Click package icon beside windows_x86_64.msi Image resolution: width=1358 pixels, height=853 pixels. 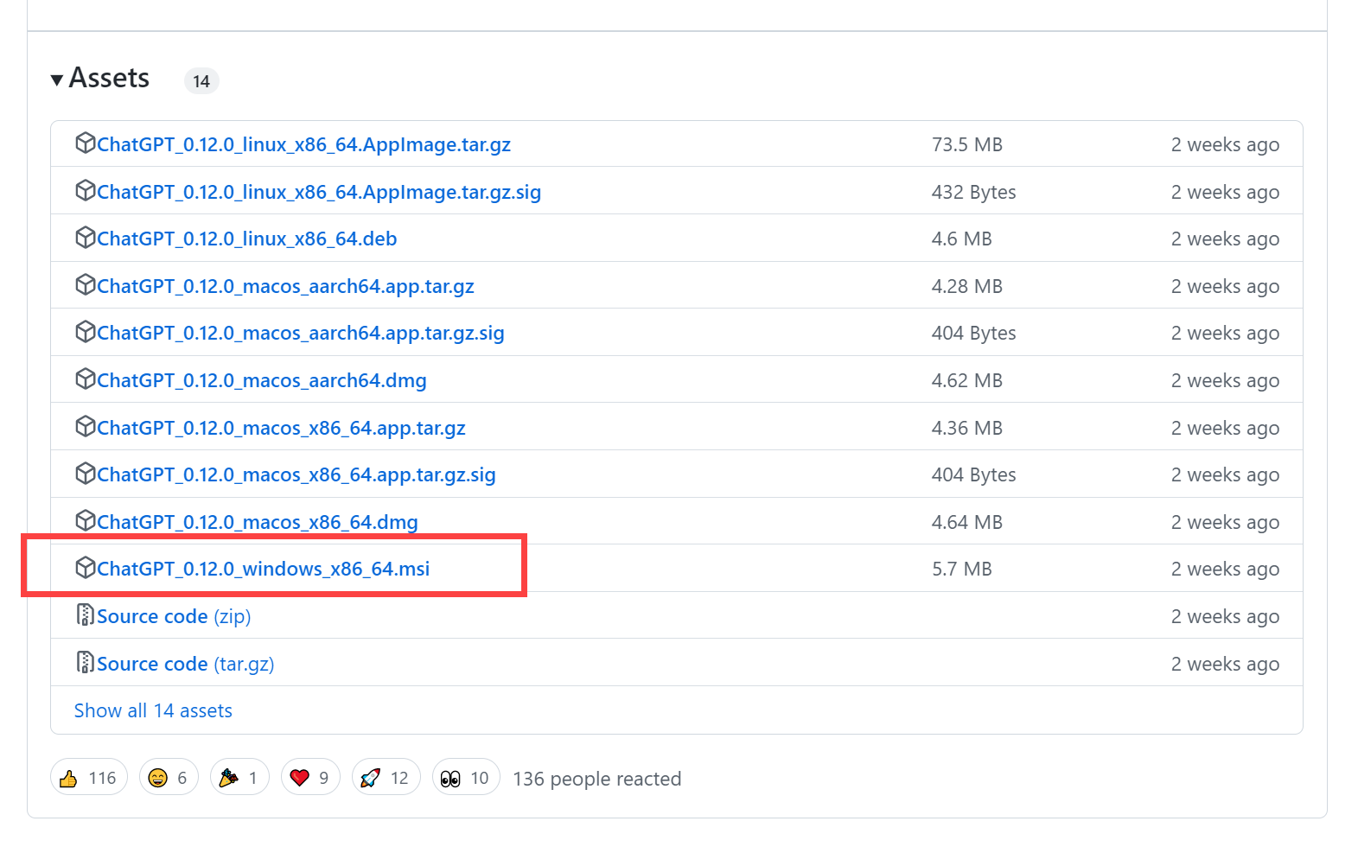click(x=85, y=567)
